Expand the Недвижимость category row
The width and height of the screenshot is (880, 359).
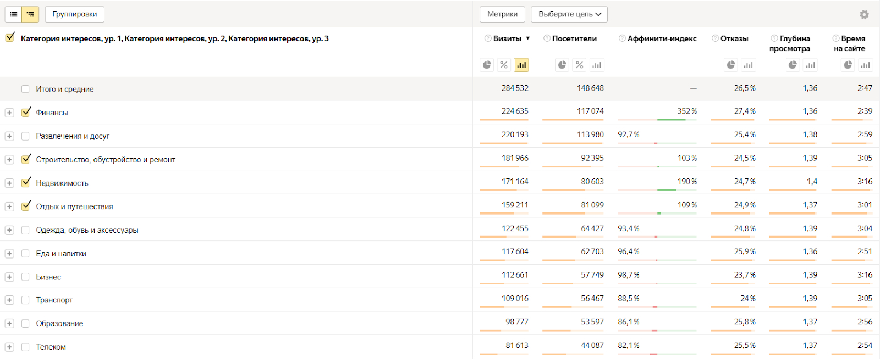(9, 183)
